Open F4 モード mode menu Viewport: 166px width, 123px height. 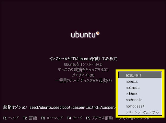click(75, 118)
